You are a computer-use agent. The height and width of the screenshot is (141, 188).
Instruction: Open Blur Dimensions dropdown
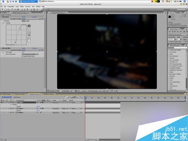coord(30,54)
